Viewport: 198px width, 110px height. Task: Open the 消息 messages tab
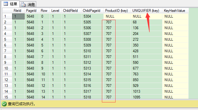pyautogui.click(x=28, y=5)
